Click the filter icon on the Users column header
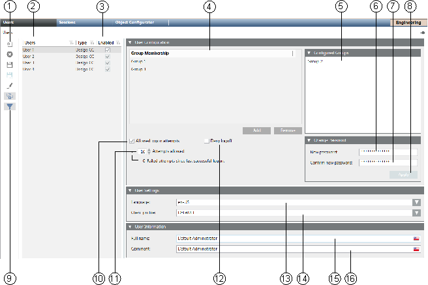This screenshot has height=285, width=428. [71, 42]
